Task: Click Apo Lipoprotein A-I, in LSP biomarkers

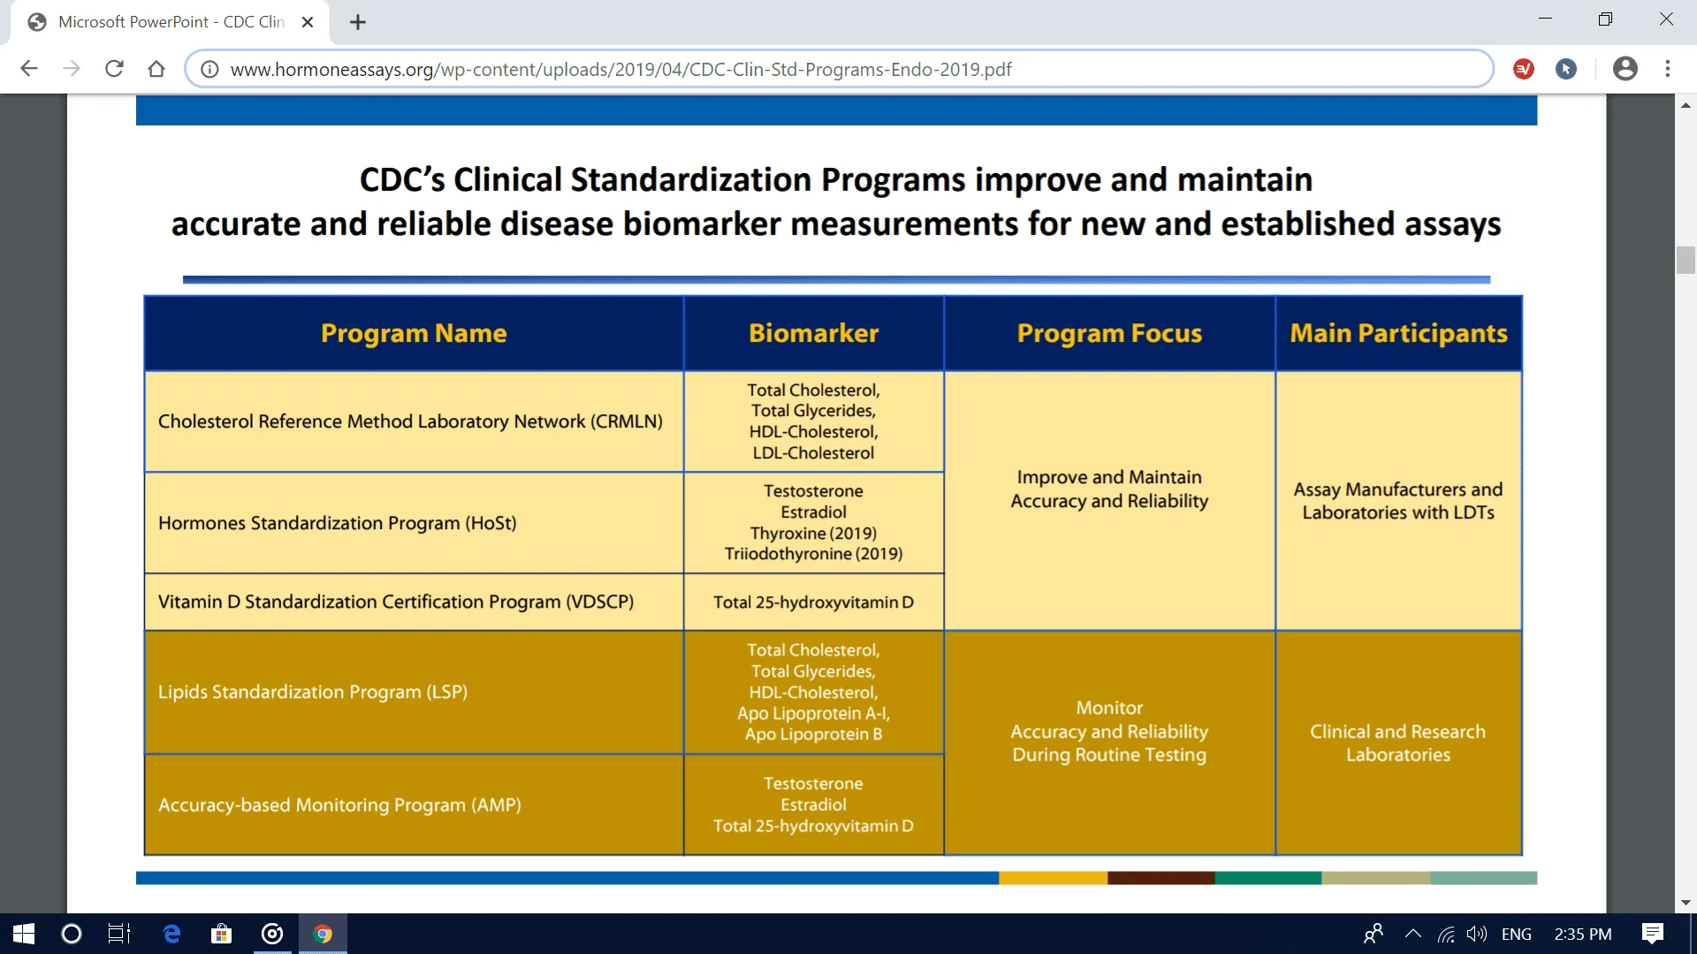Action: point(813,713)
